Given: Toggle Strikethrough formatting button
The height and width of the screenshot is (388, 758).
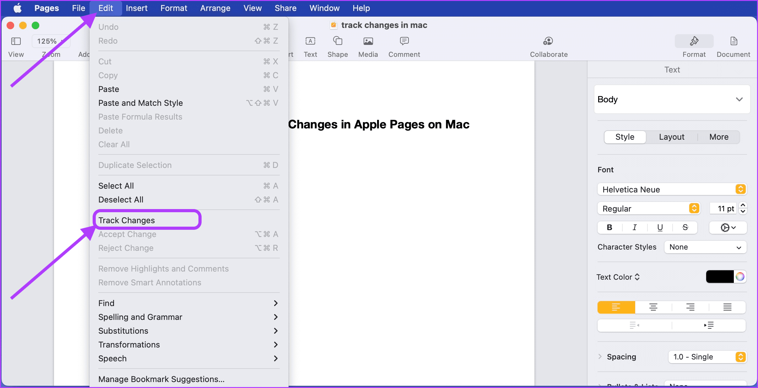Looking at the screenshot, I should pos(685,227).
